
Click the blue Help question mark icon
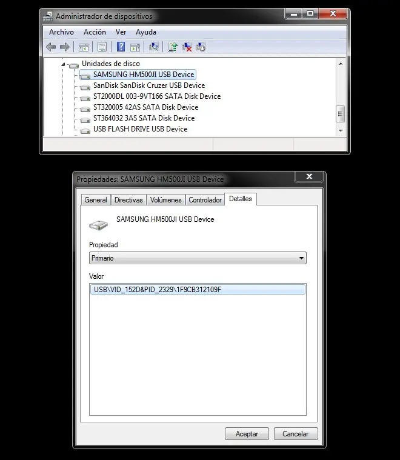121,47
